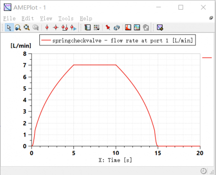Click the zoom to fit icon
Image resolution: width=216 pixels, height=175 pixels.
point(27,27)
